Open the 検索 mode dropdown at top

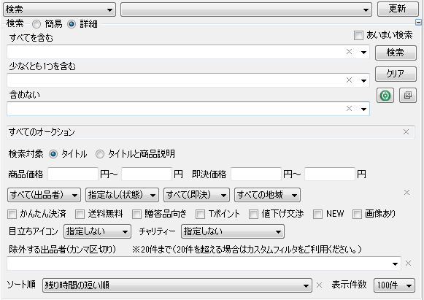tap(59, 9)
